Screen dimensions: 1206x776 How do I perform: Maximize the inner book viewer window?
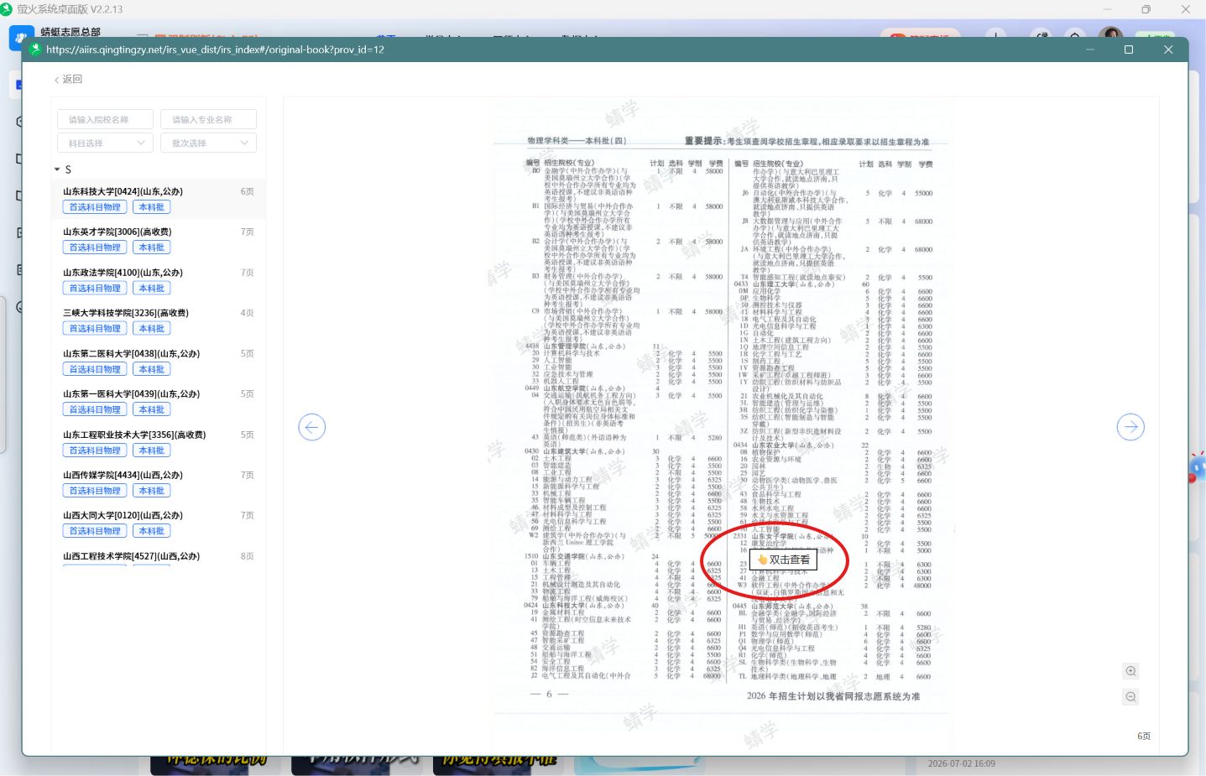point(1129,49)
